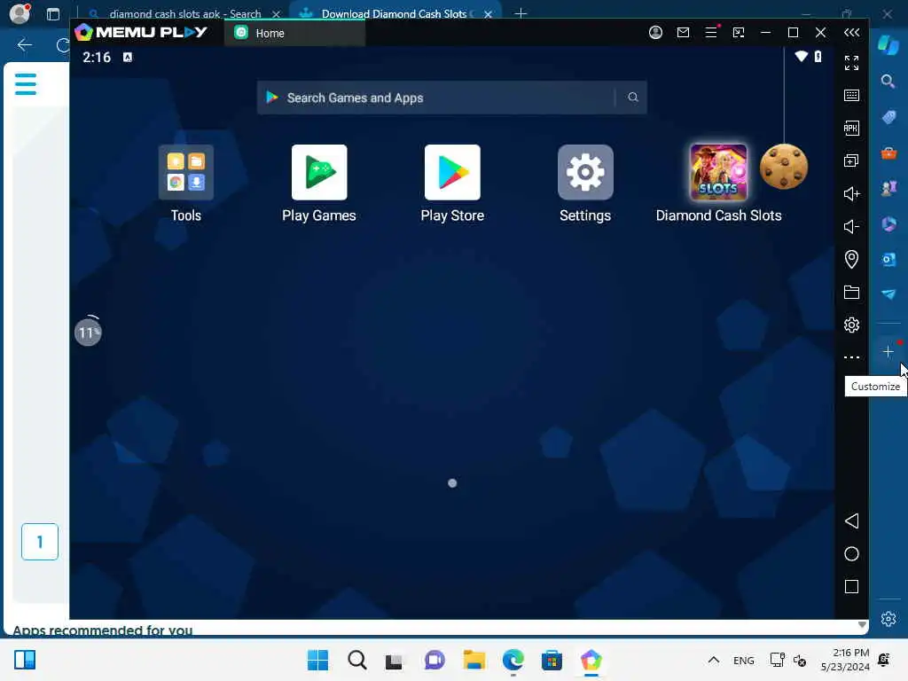The image size is (908, 681).
Task: Open MEmu keyboard mapping tool
Action: [851, 96]
